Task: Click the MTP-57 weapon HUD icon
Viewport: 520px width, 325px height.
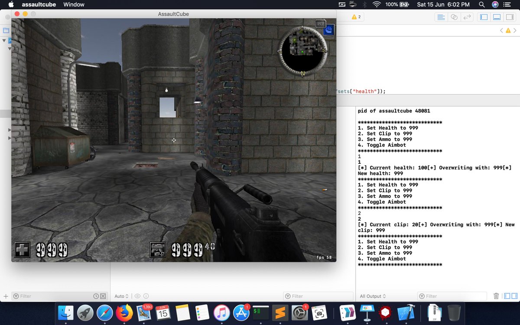Action: click(158, 250)
